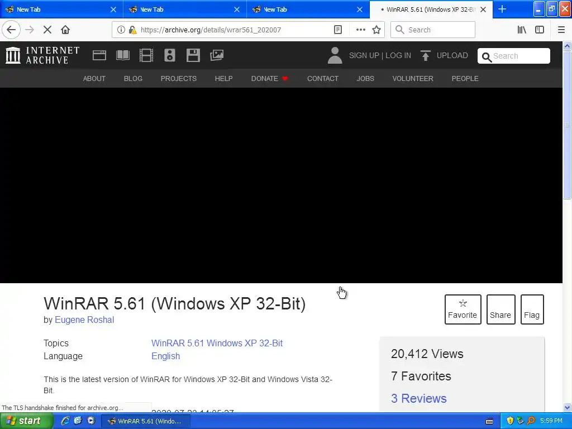Stop the page load with X button

(x=47, y=30)
